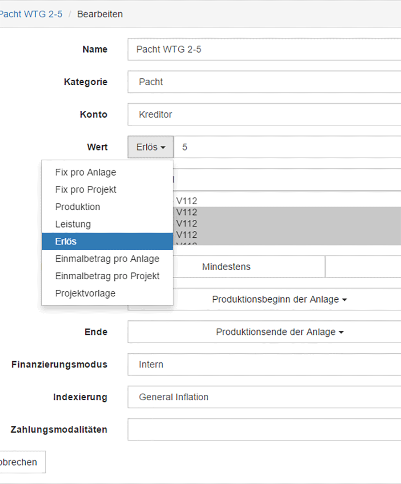The width and height of the screenshot is (401, 484).
Task: Collapse the Erlös dropdown button next to Wert
Action: pos(151,147)
